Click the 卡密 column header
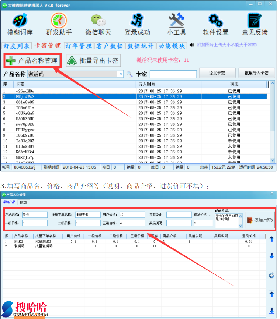 pos(75,84)
